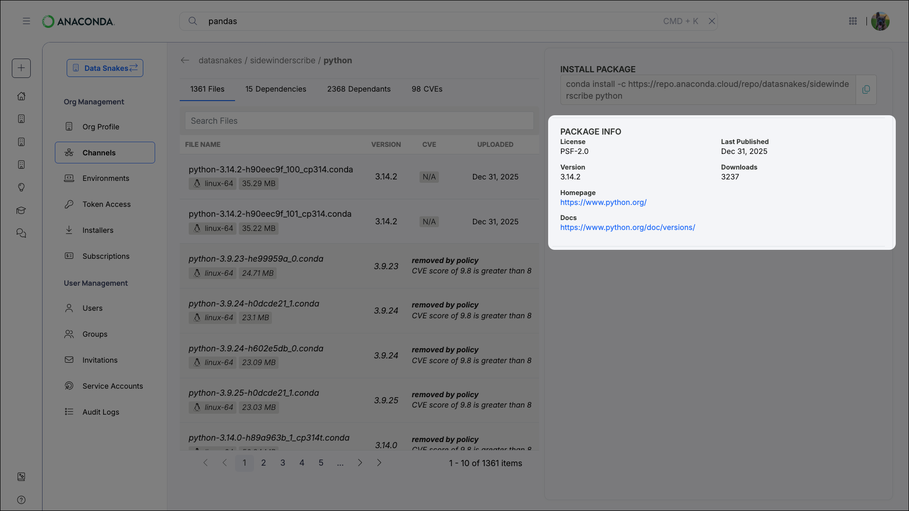Click python-3.9.23-he99959a_0.conda file name
The image size is (909, 511).
pos(256,259)
